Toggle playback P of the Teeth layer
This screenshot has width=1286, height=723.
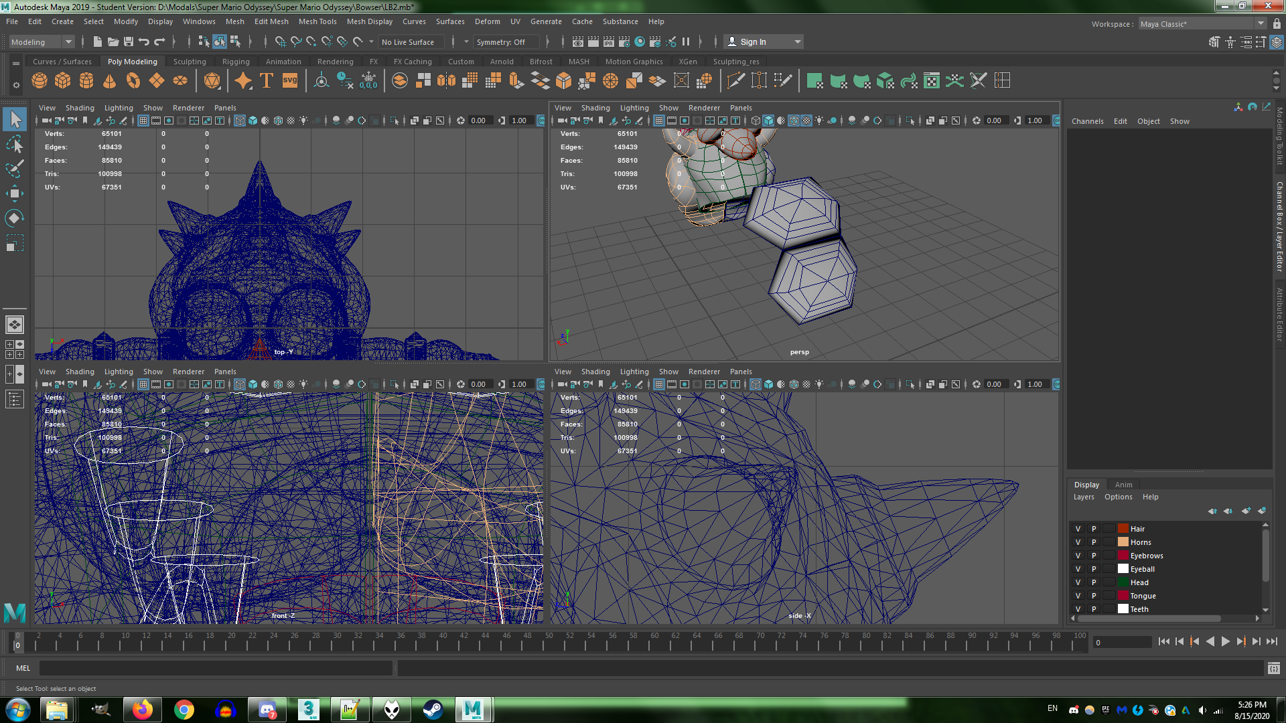[x=1094, y=609]
